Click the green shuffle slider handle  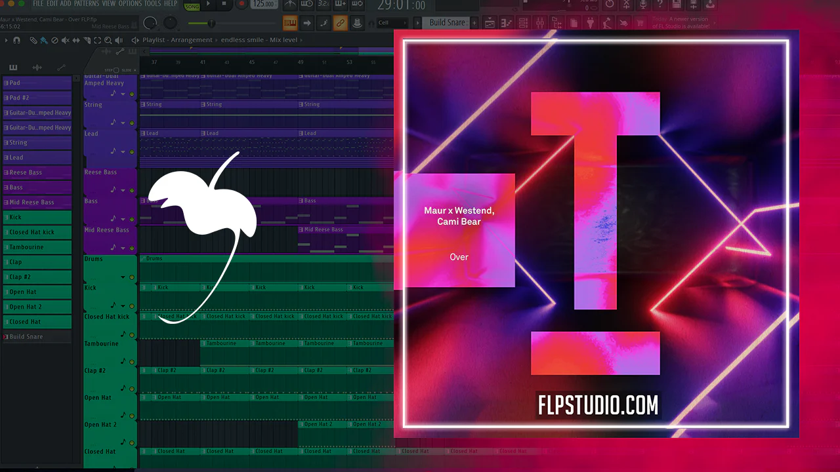211,23
